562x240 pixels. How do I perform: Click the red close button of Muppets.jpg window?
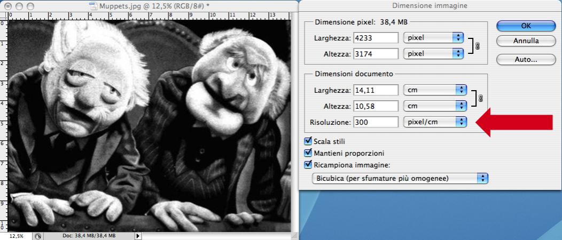[9, 6]
